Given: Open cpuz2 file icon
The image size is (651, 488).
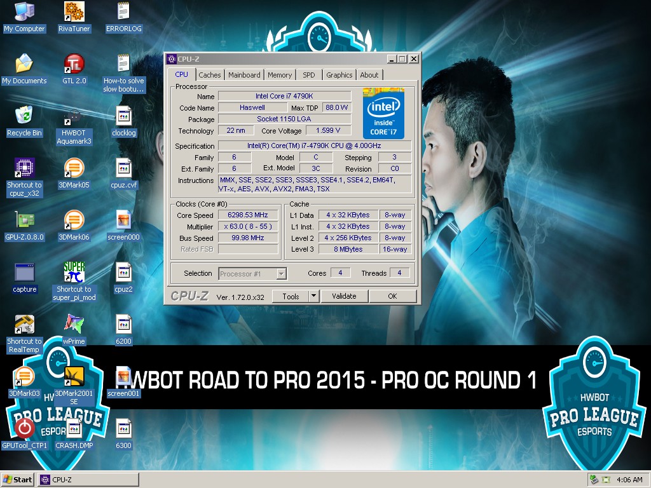Looking at the screenshot, I should click(x=124, y=278).
